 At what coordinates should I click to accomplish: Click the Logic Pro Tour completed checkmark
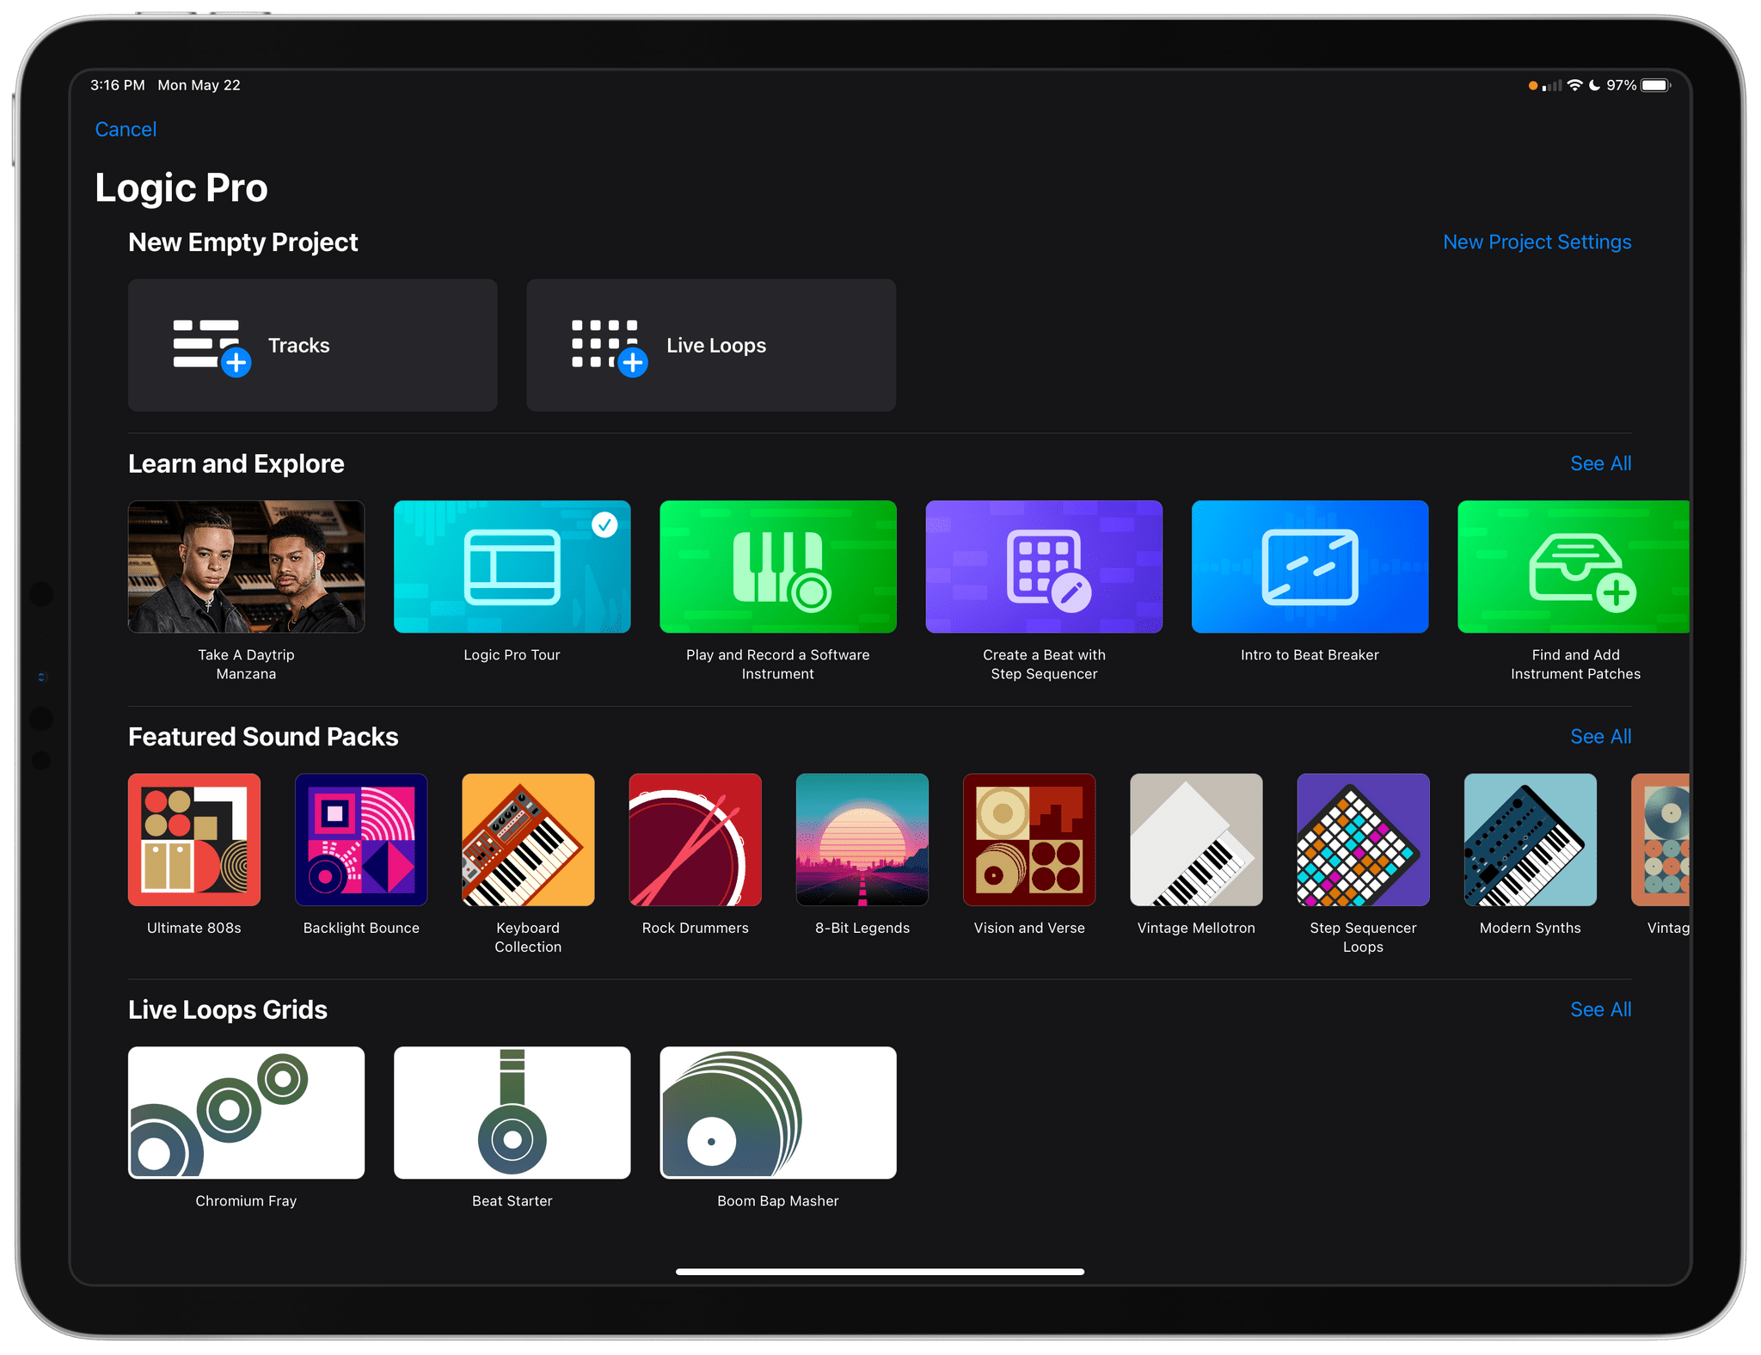click(x=605, y=524)
